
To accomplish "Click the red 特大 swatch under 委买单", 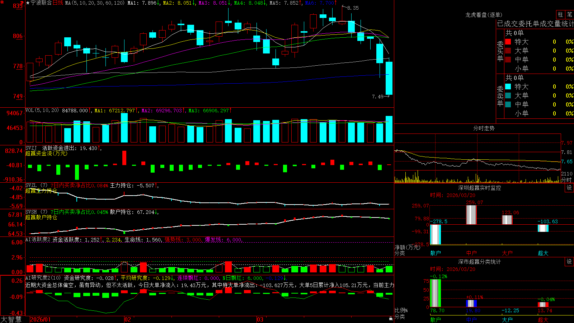I will (x=508, y=42).
